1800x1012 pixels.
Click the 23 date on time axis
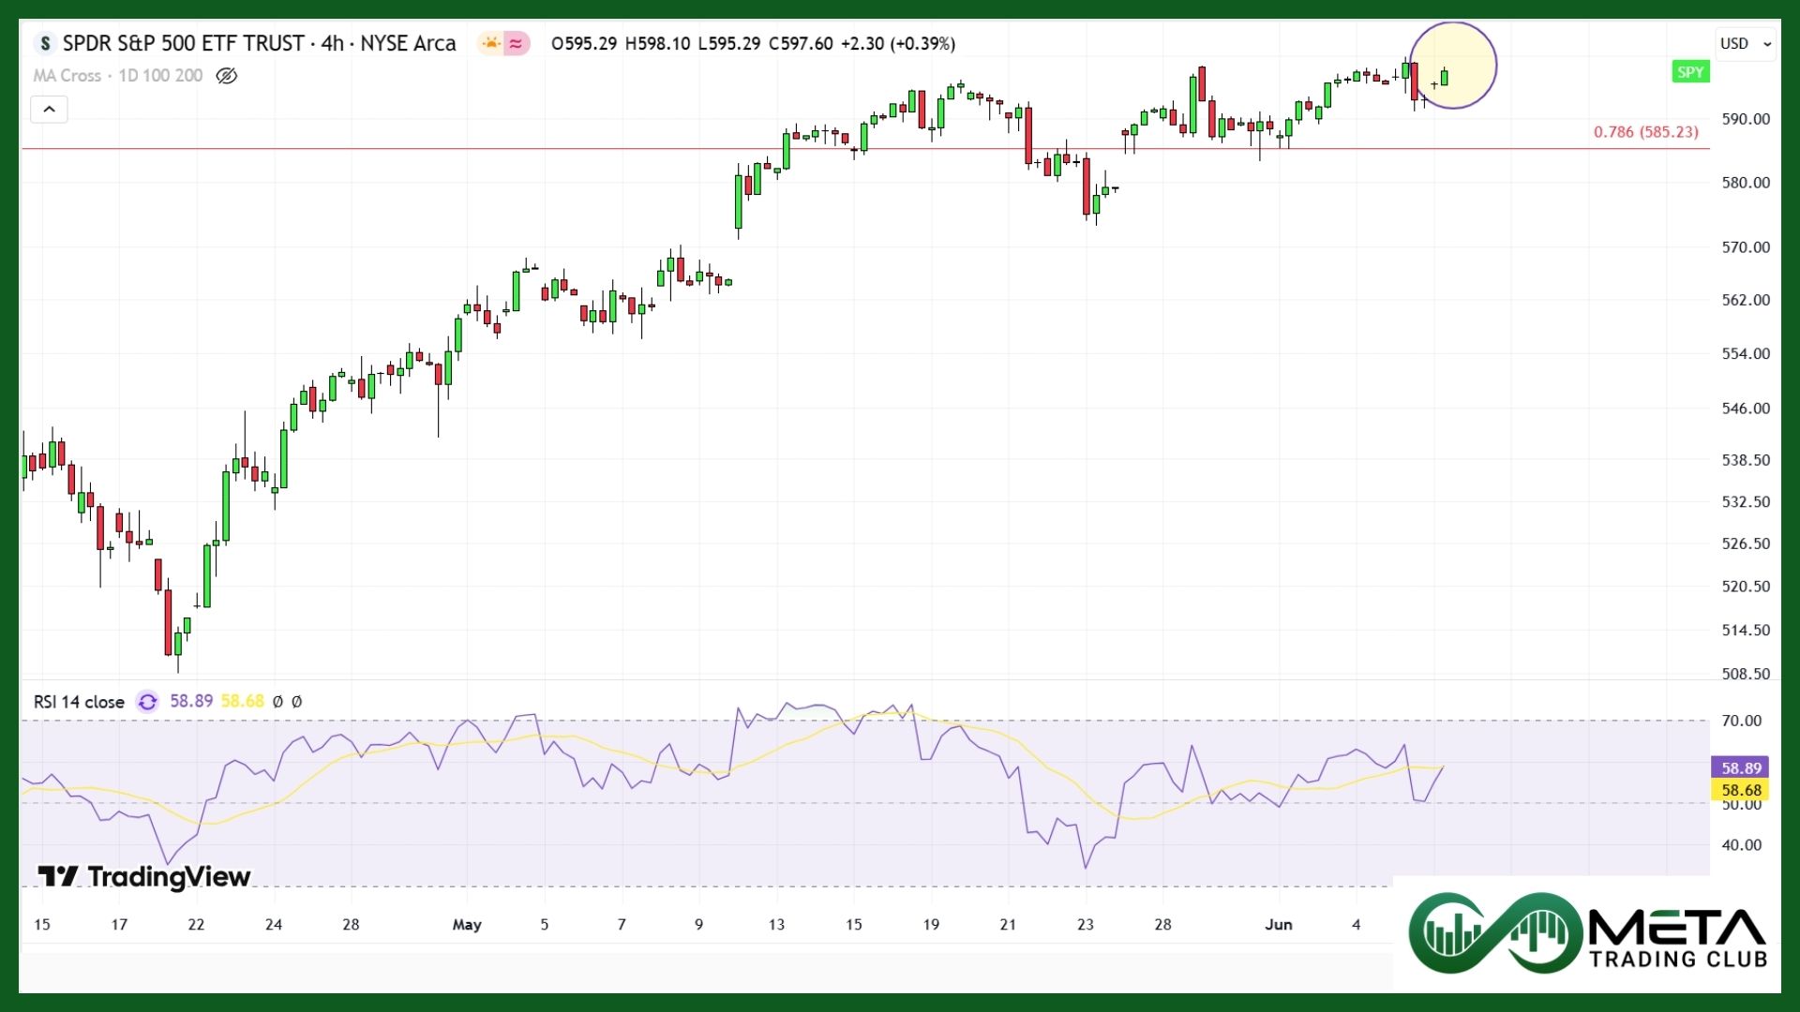(x=1085, y=925)
